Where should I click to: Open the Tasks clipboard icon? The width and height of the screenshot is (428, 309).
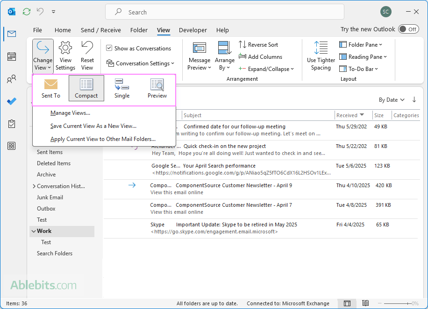(x=12, y=124)
